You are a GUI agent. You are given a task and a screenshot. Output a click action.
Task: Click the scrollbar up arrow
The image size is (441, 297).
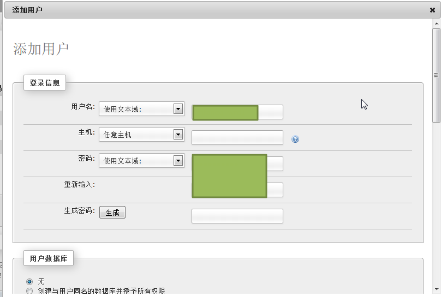[436, 25]
